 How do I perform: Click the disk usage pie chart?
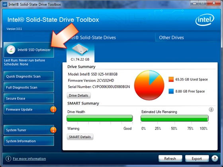click(149, 85)
